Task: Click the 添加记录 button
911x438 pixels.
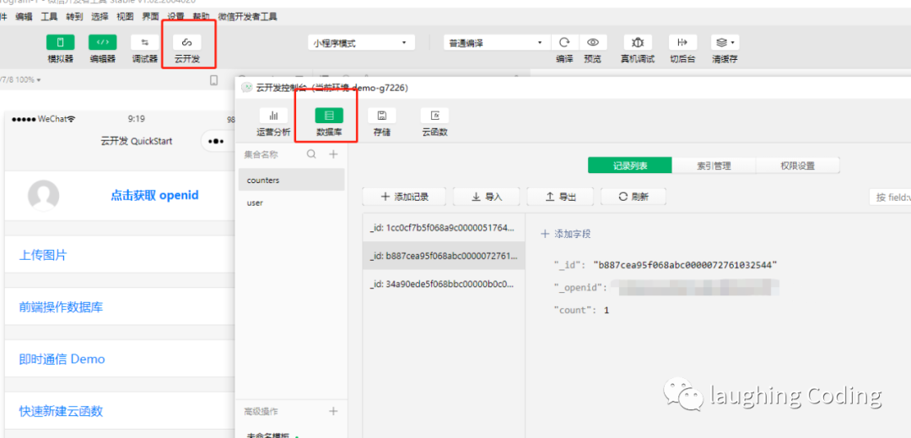Action: tap(404, 197)
